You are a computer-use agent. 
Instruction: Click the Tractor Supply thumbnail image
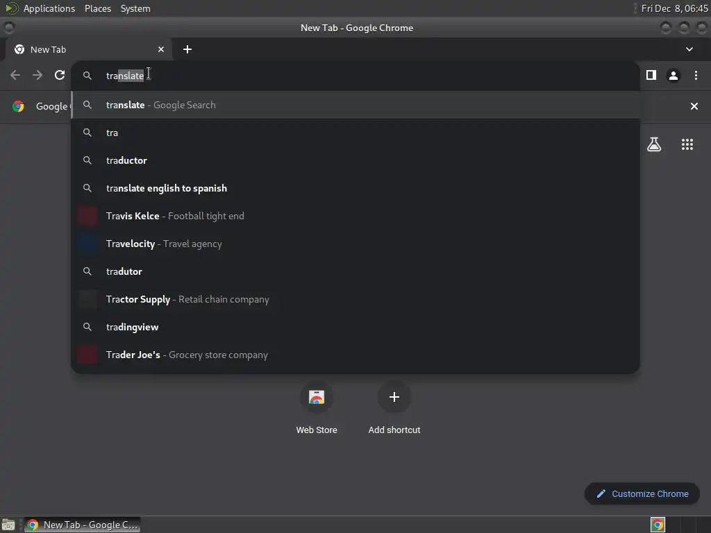[87, 299]
